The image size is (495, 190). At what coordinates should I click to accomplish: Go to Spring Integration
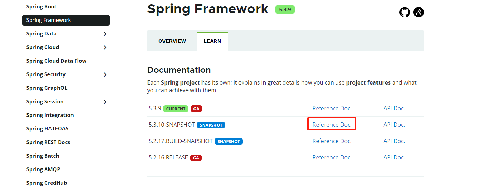click(x=50, y=115)
